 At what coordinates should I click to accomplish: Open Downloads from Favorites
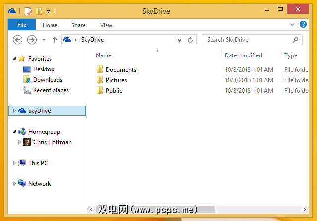pyautogui.click(x=48, y=80)
